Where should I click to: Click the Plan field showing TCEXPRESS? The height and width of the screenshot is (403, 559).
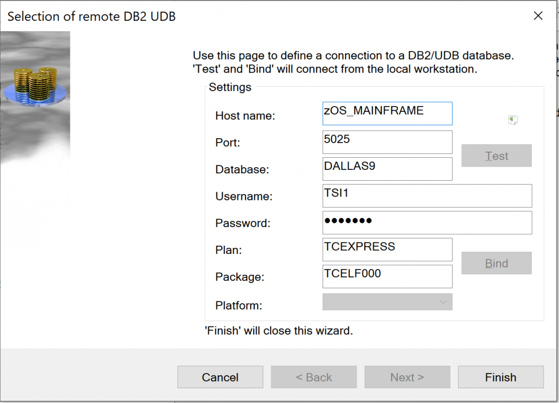(387, 250)
